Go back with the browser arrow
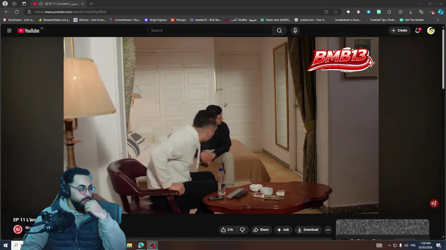This screenshot has width=446, height=250. tap(6, 12)
